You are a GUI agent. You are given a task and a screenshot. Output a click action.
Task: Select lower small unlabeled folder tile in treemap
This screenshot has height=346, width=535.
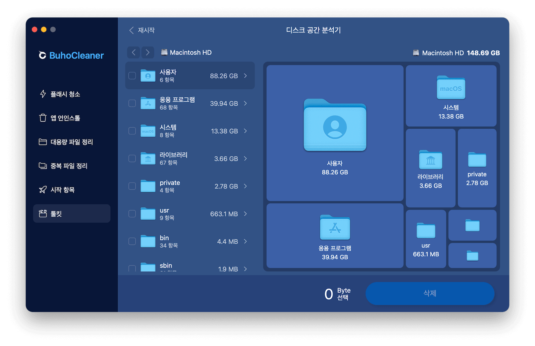coord(472,255)
